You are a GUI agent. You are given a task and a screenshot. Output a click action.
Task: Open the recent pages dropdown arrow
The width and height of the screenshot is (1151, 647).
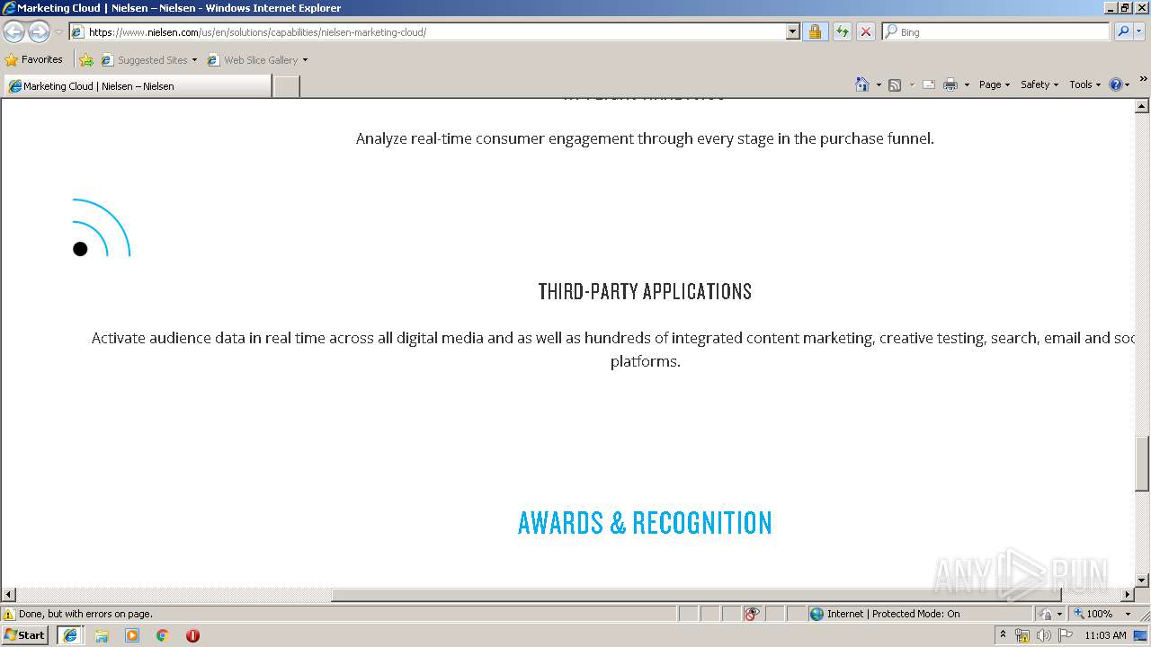pyautogui.click(x=58, y=32)
